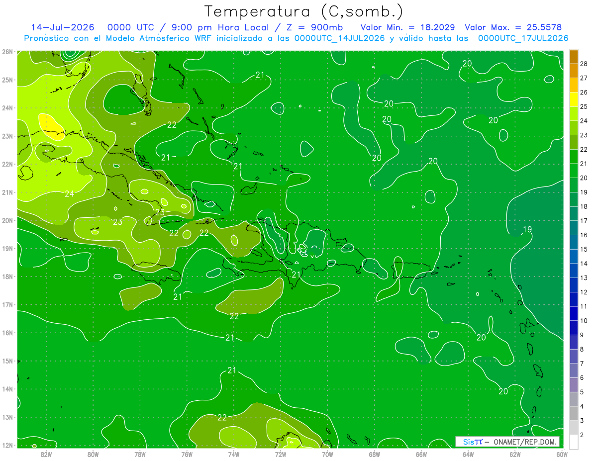
Task: Pick the yellow swatch between legend values 25 and 26
Action: pyautogui.click(x=574, y=99)
